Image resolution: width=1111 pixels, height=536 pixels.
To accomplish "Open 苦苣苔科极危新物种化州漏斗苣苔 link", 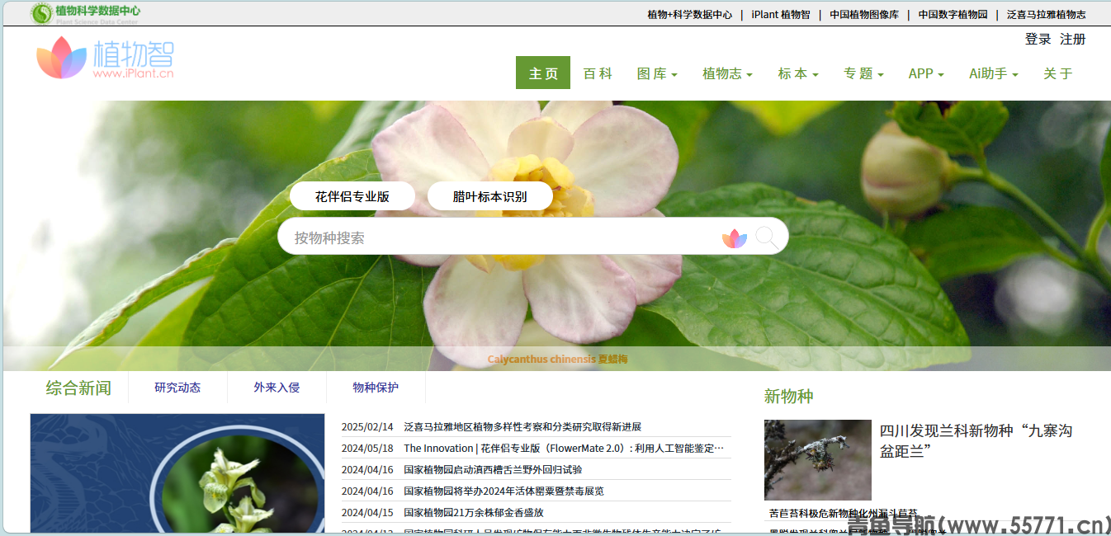I will click(843, 513).
